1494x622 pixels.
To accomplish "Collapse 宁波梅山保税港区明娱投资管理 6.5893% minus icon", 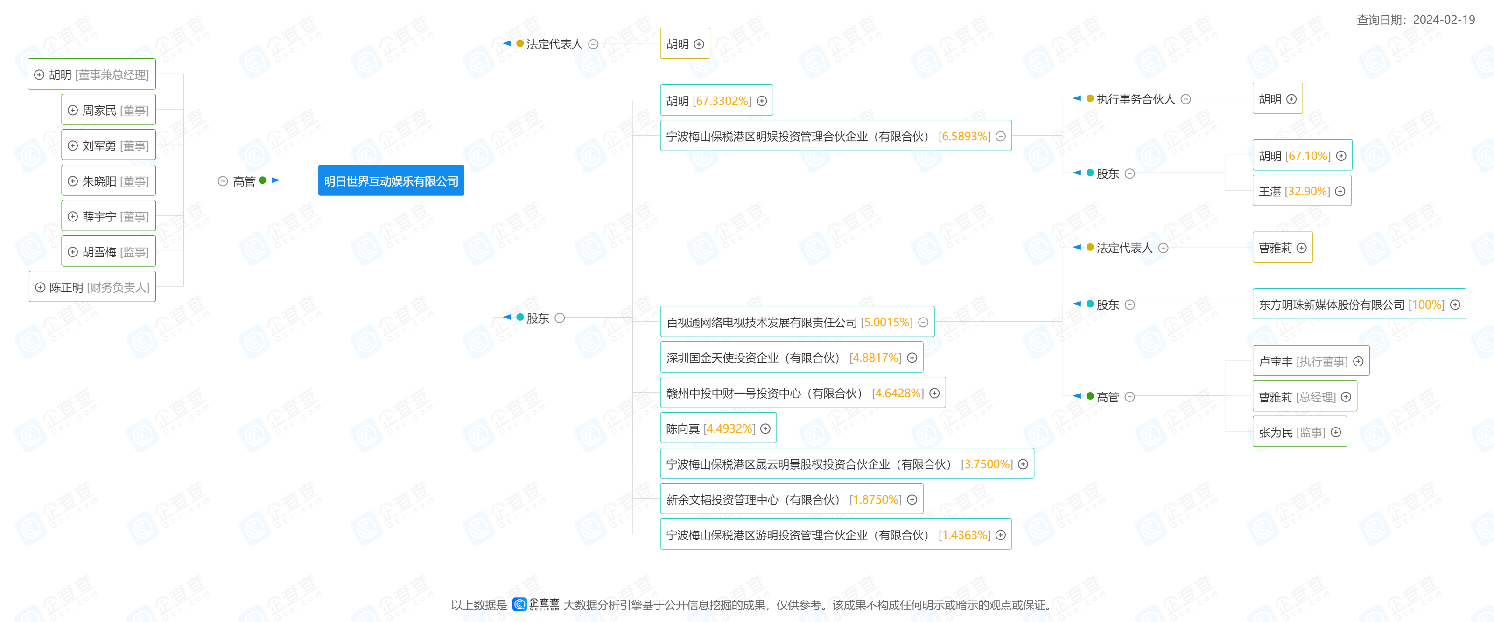I will (x=1001, y=136).
